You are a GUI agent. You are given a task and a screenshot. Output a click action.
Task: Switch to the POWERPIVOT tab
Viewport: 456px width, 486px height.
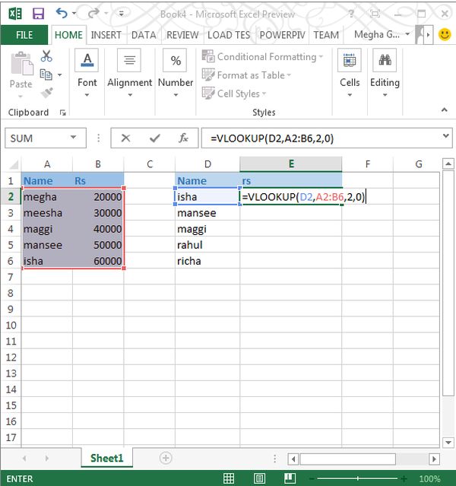(282, 35)
